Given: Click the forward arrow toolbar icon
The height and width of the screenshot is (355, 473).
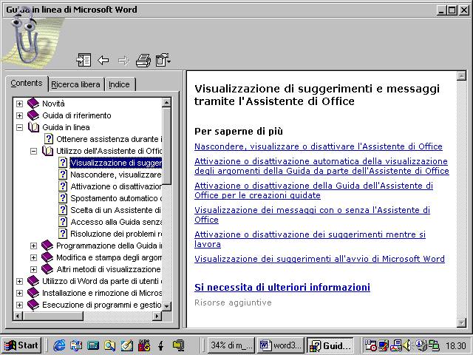Looking at the screenshot, I should [x=123, y=61].
